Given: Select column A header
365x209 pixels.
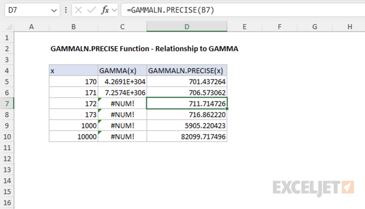Looking at the screenshot, I should click(31, 26).
